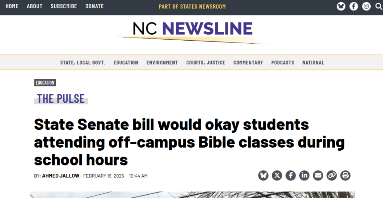Email the article using the envelope icon
The height and width of the screenshot is (198, 383).
[x=318, y=175]
